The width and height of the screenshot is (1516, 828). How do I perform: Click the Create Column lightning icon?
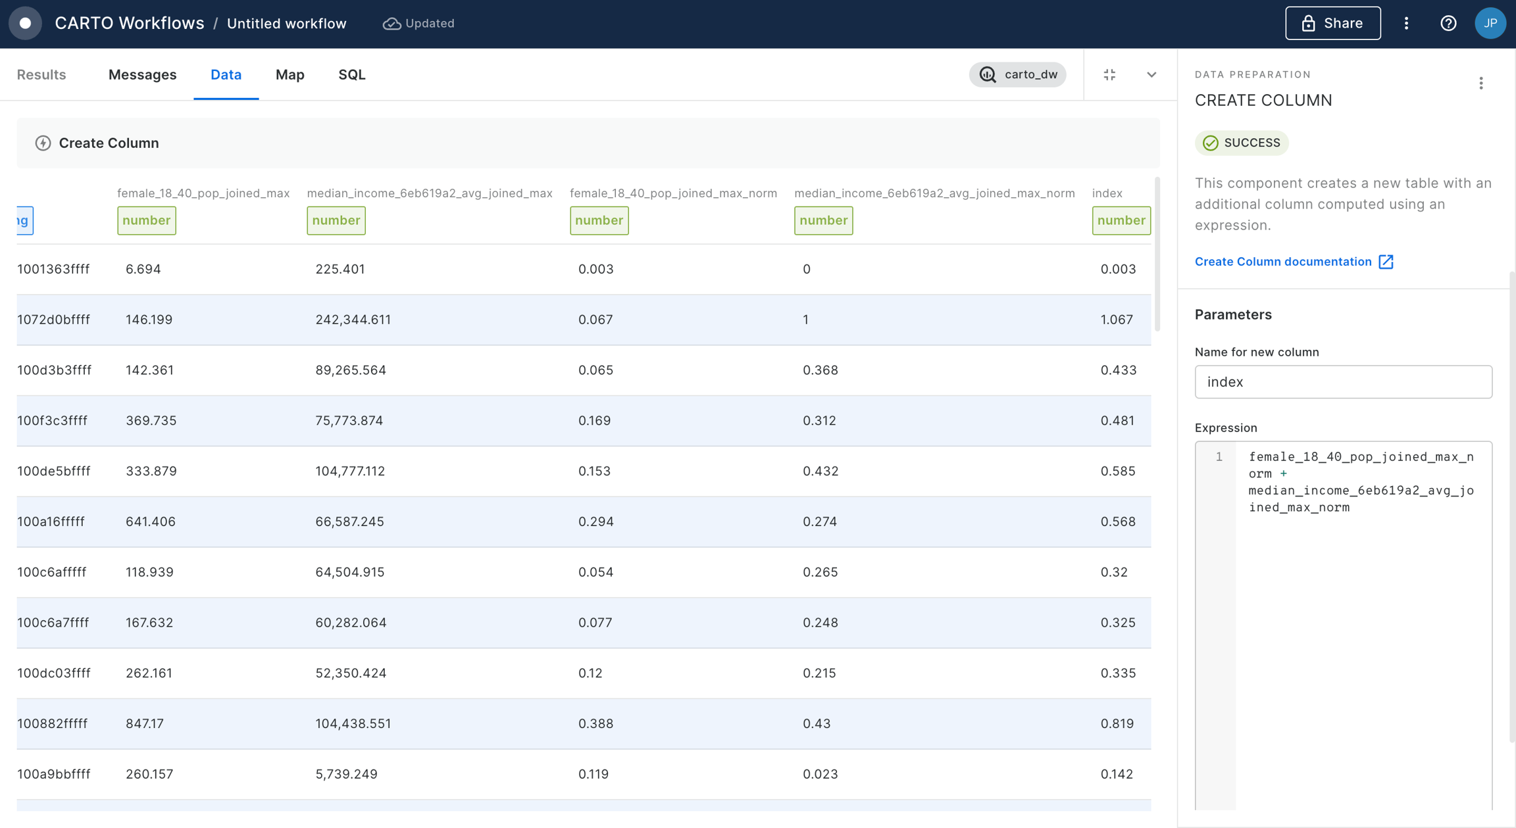click(43, 143)
